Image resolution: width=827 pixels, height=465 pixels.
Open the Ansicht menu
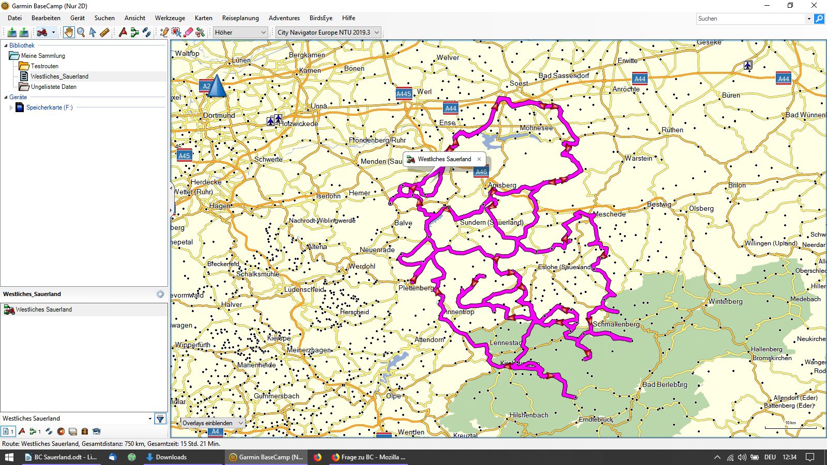point(135,18)
